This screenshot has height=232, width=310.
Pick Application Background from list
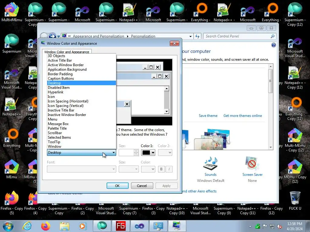coord(81,69)
